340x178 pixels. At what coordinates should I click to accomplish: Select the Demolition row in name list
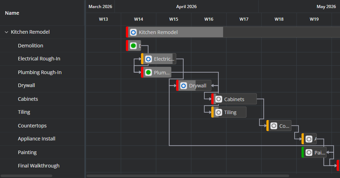(x=42, y=46)
